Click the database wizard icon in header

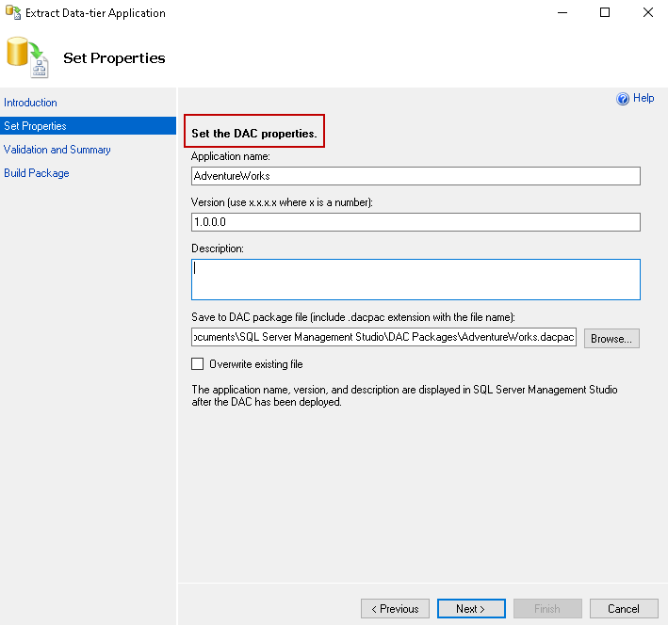click(x=26, y=57)
